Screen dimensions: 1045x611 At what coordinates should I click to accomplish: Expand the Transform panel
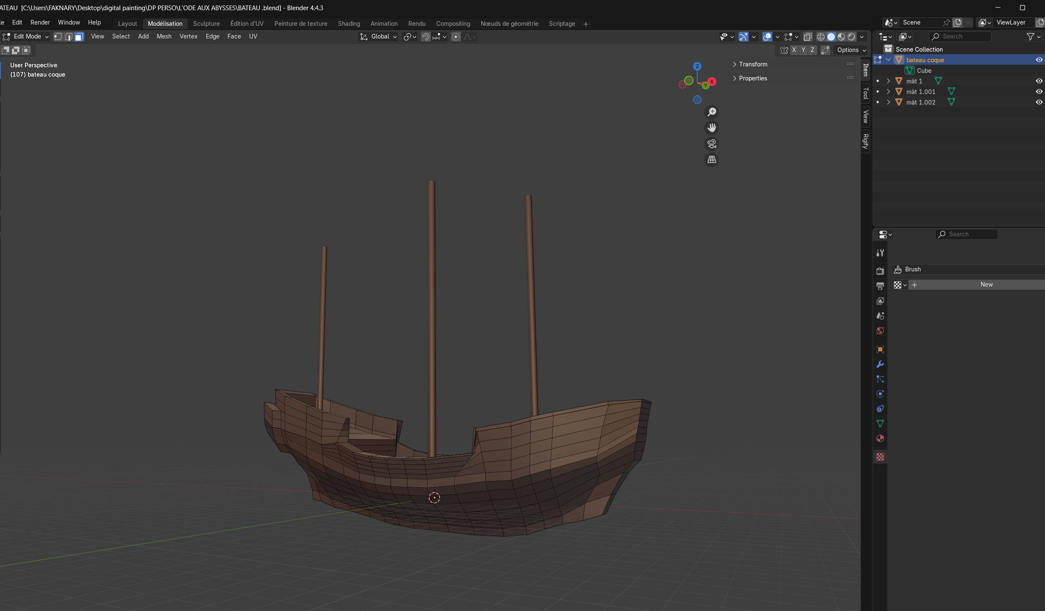pos(753,64)
